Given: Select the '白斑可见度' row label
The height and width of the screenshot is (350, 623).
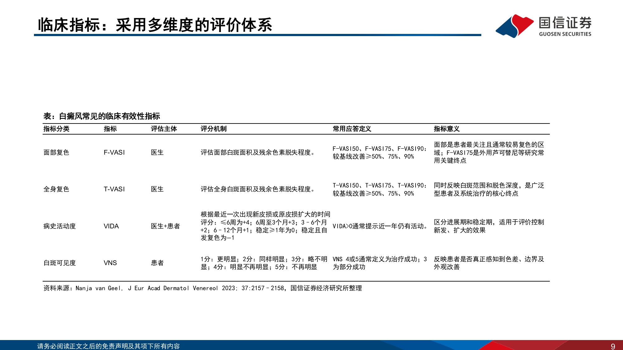Looking at the screenshot, I should click(x=59, y=263).
